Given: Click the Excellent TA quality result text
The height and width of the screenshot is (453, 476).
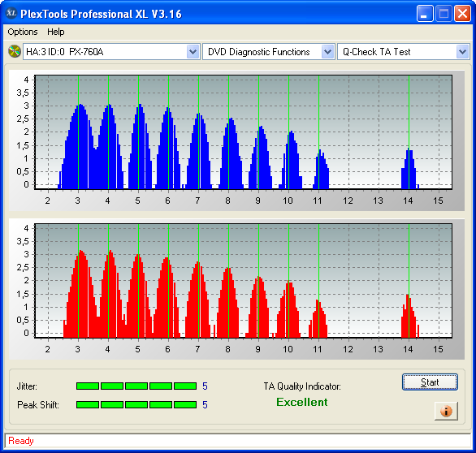Looking at the screenshot, I should point(301,402).
